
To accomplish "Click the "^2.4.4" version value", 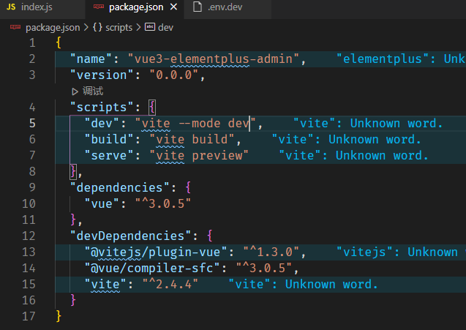I will 170,284.
